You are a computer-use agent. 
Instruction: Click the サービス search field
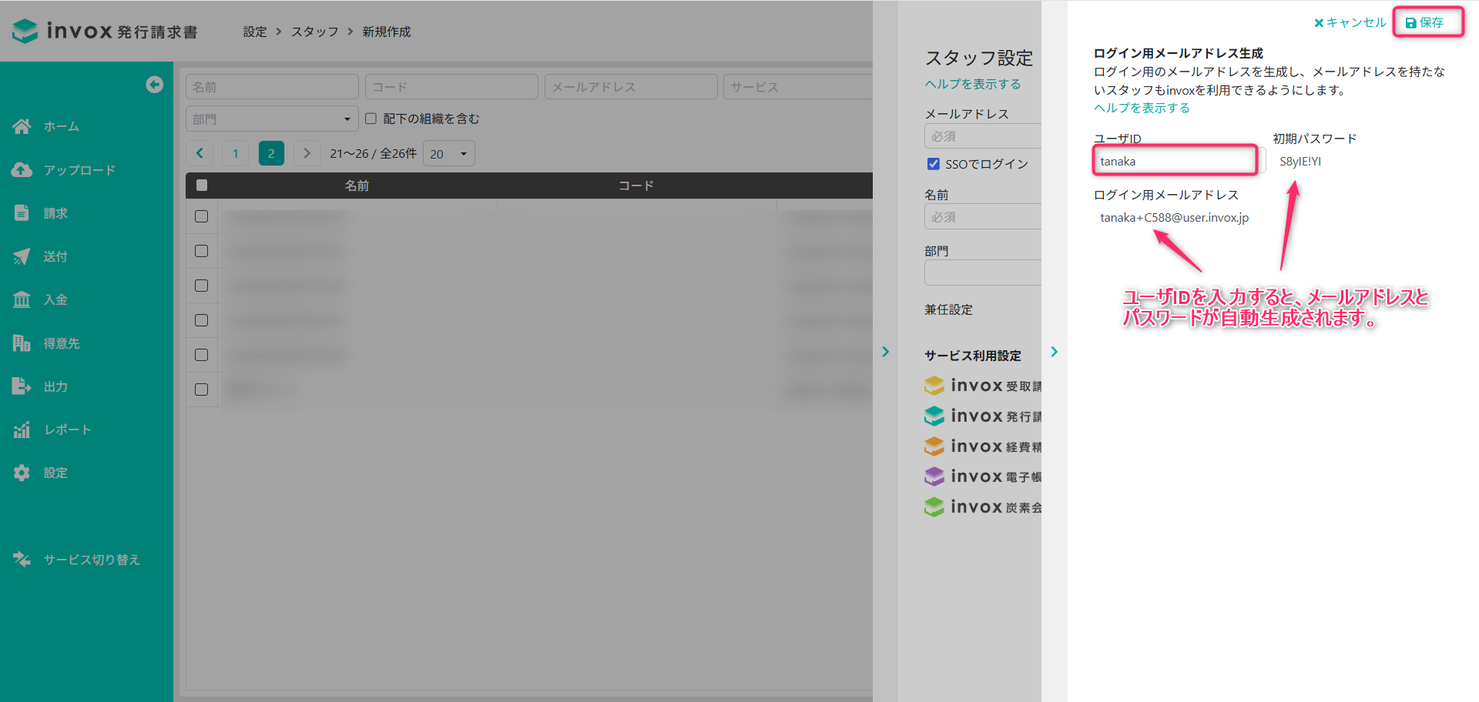(x=798, y=87)
